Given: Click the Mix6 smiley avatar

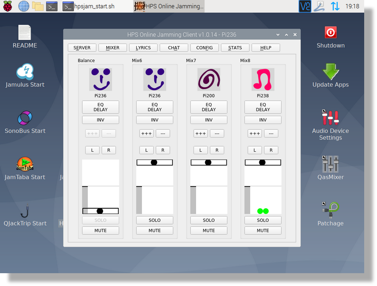Looking at the screenshot, I should click(155, 79).
